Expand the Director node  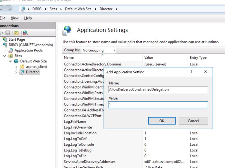coord(16,72)
